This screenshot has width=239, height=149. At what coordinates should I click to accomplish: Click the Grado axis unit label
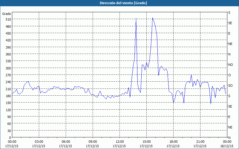click(x=7, y=14)
